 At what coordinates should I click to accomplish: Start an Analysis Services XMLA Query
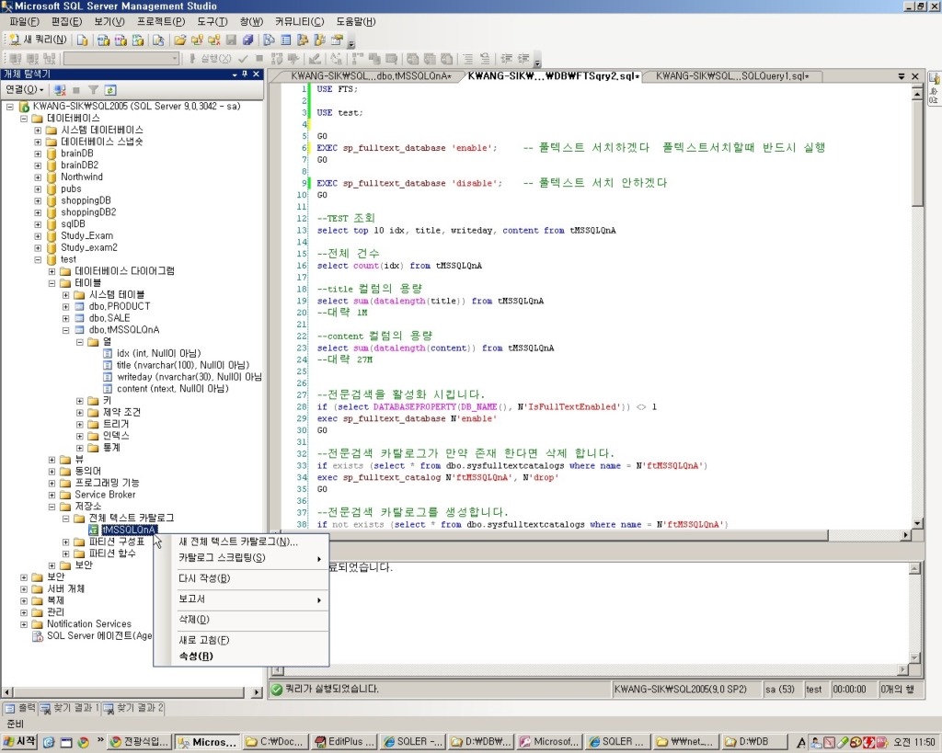pyautogui.click(x=138, y=40)
